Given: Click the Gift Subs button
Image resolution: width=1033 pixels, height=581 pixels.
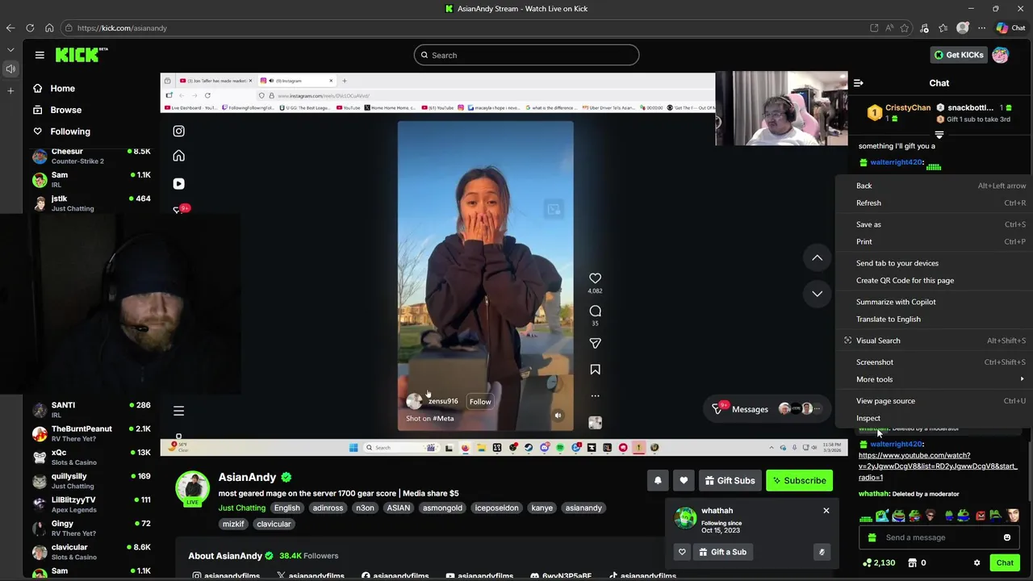Looking at the screenshot, I should tap(730, 480).
